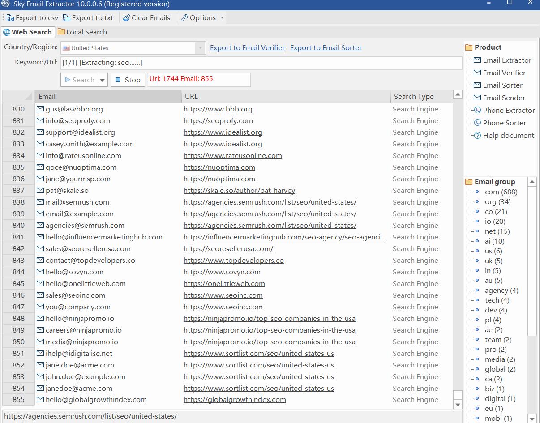
Task: Switch to the Web Search tab
Action: [x=27, y=32]
